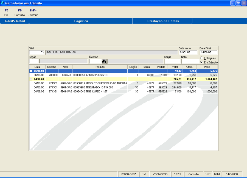Image resolution: width=247 pixels, height=178 pixels.
Task: Restore down the Mercadorias em Trânsito window
Action: click(238, 3)
